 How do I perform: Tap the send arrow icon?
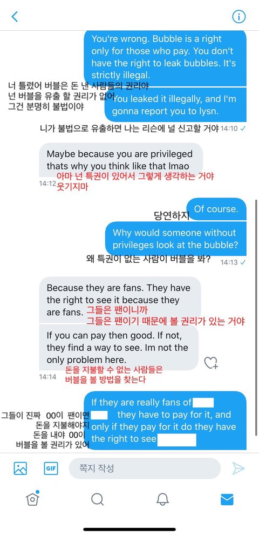(x=238, y=469)
